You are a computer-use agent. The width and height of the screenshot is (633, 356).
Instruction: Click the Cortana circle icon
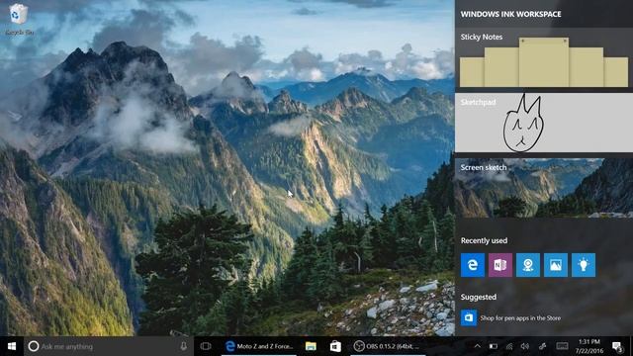(x=34, y=346)
